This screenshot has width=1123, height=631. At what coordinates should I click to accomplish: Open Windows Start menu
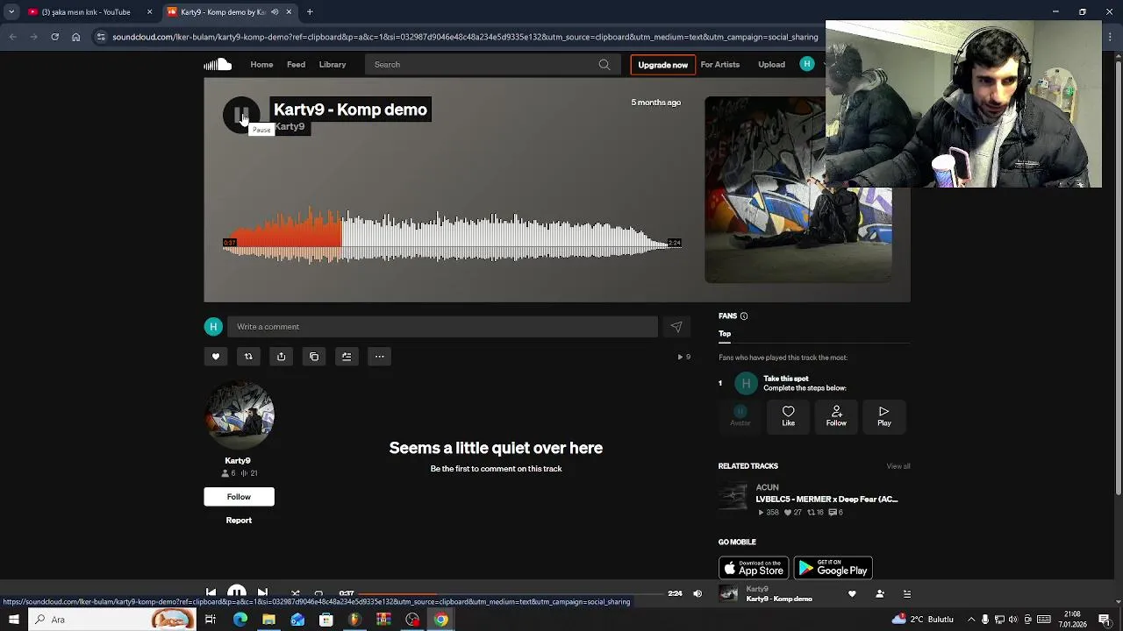[13, 620]
